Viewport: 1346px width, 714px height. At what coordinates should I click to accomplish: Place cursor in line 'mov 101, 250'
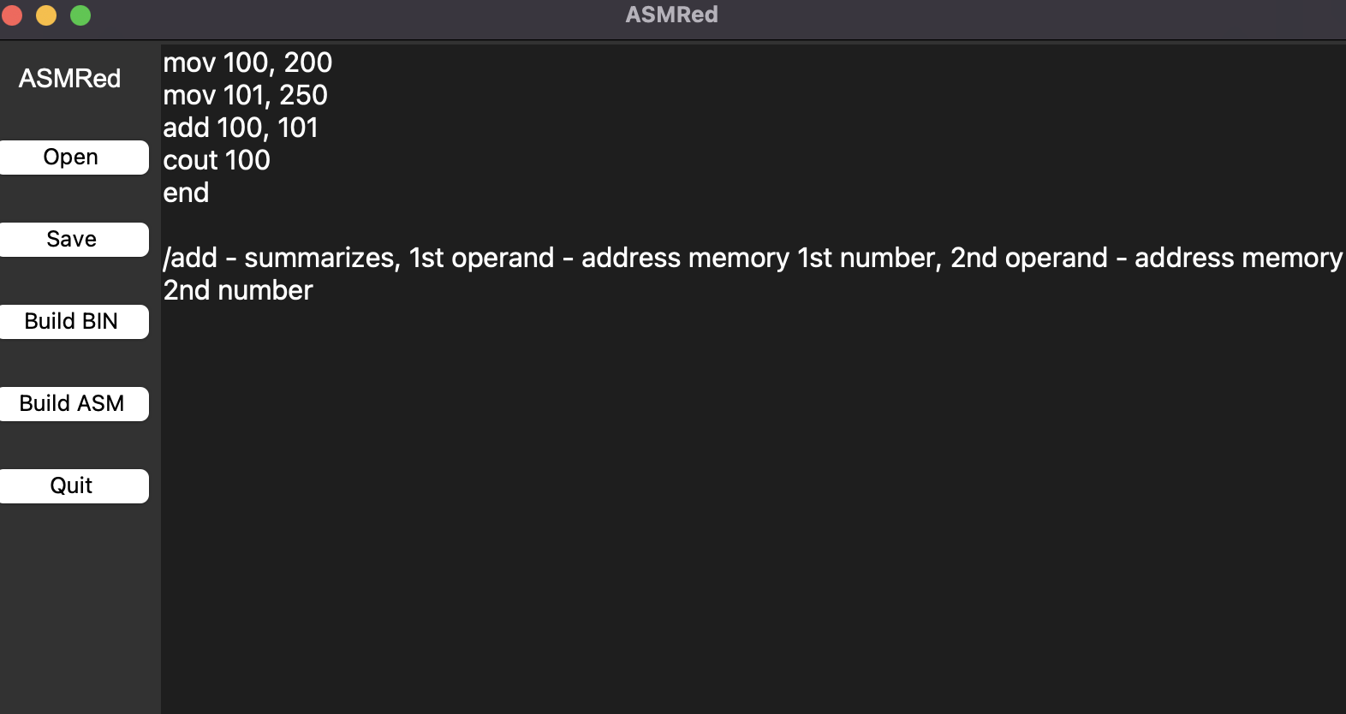(245, 95)
